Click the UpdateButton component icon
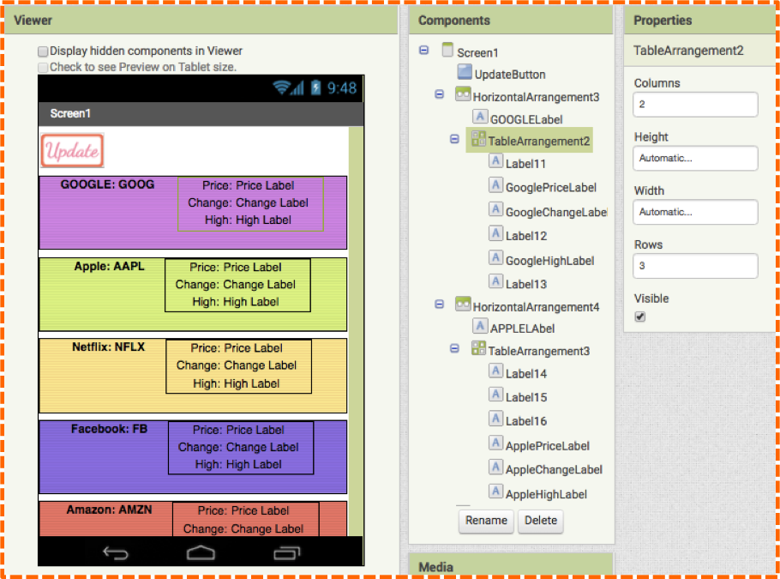 465,72
